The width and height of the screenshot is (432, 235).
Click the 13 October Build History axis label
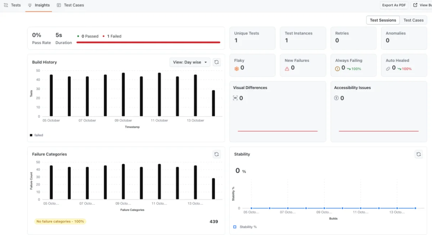pyautogui.click(x=195, y=121)
